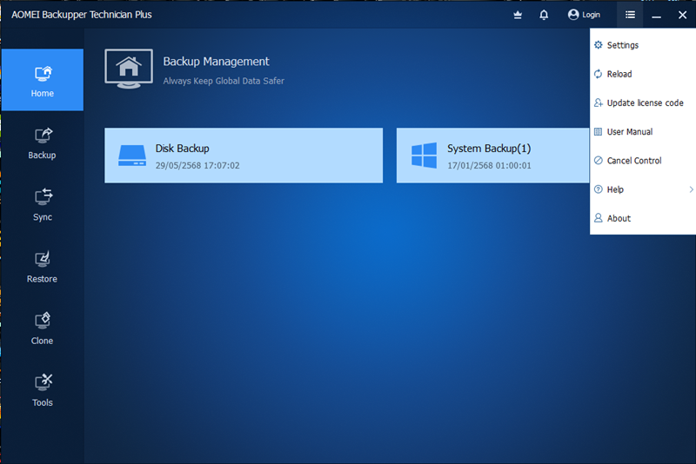This screenshot has height=464, width=696.
Task: Choose Reload in the dropdown menu
Action: point(643,74)
